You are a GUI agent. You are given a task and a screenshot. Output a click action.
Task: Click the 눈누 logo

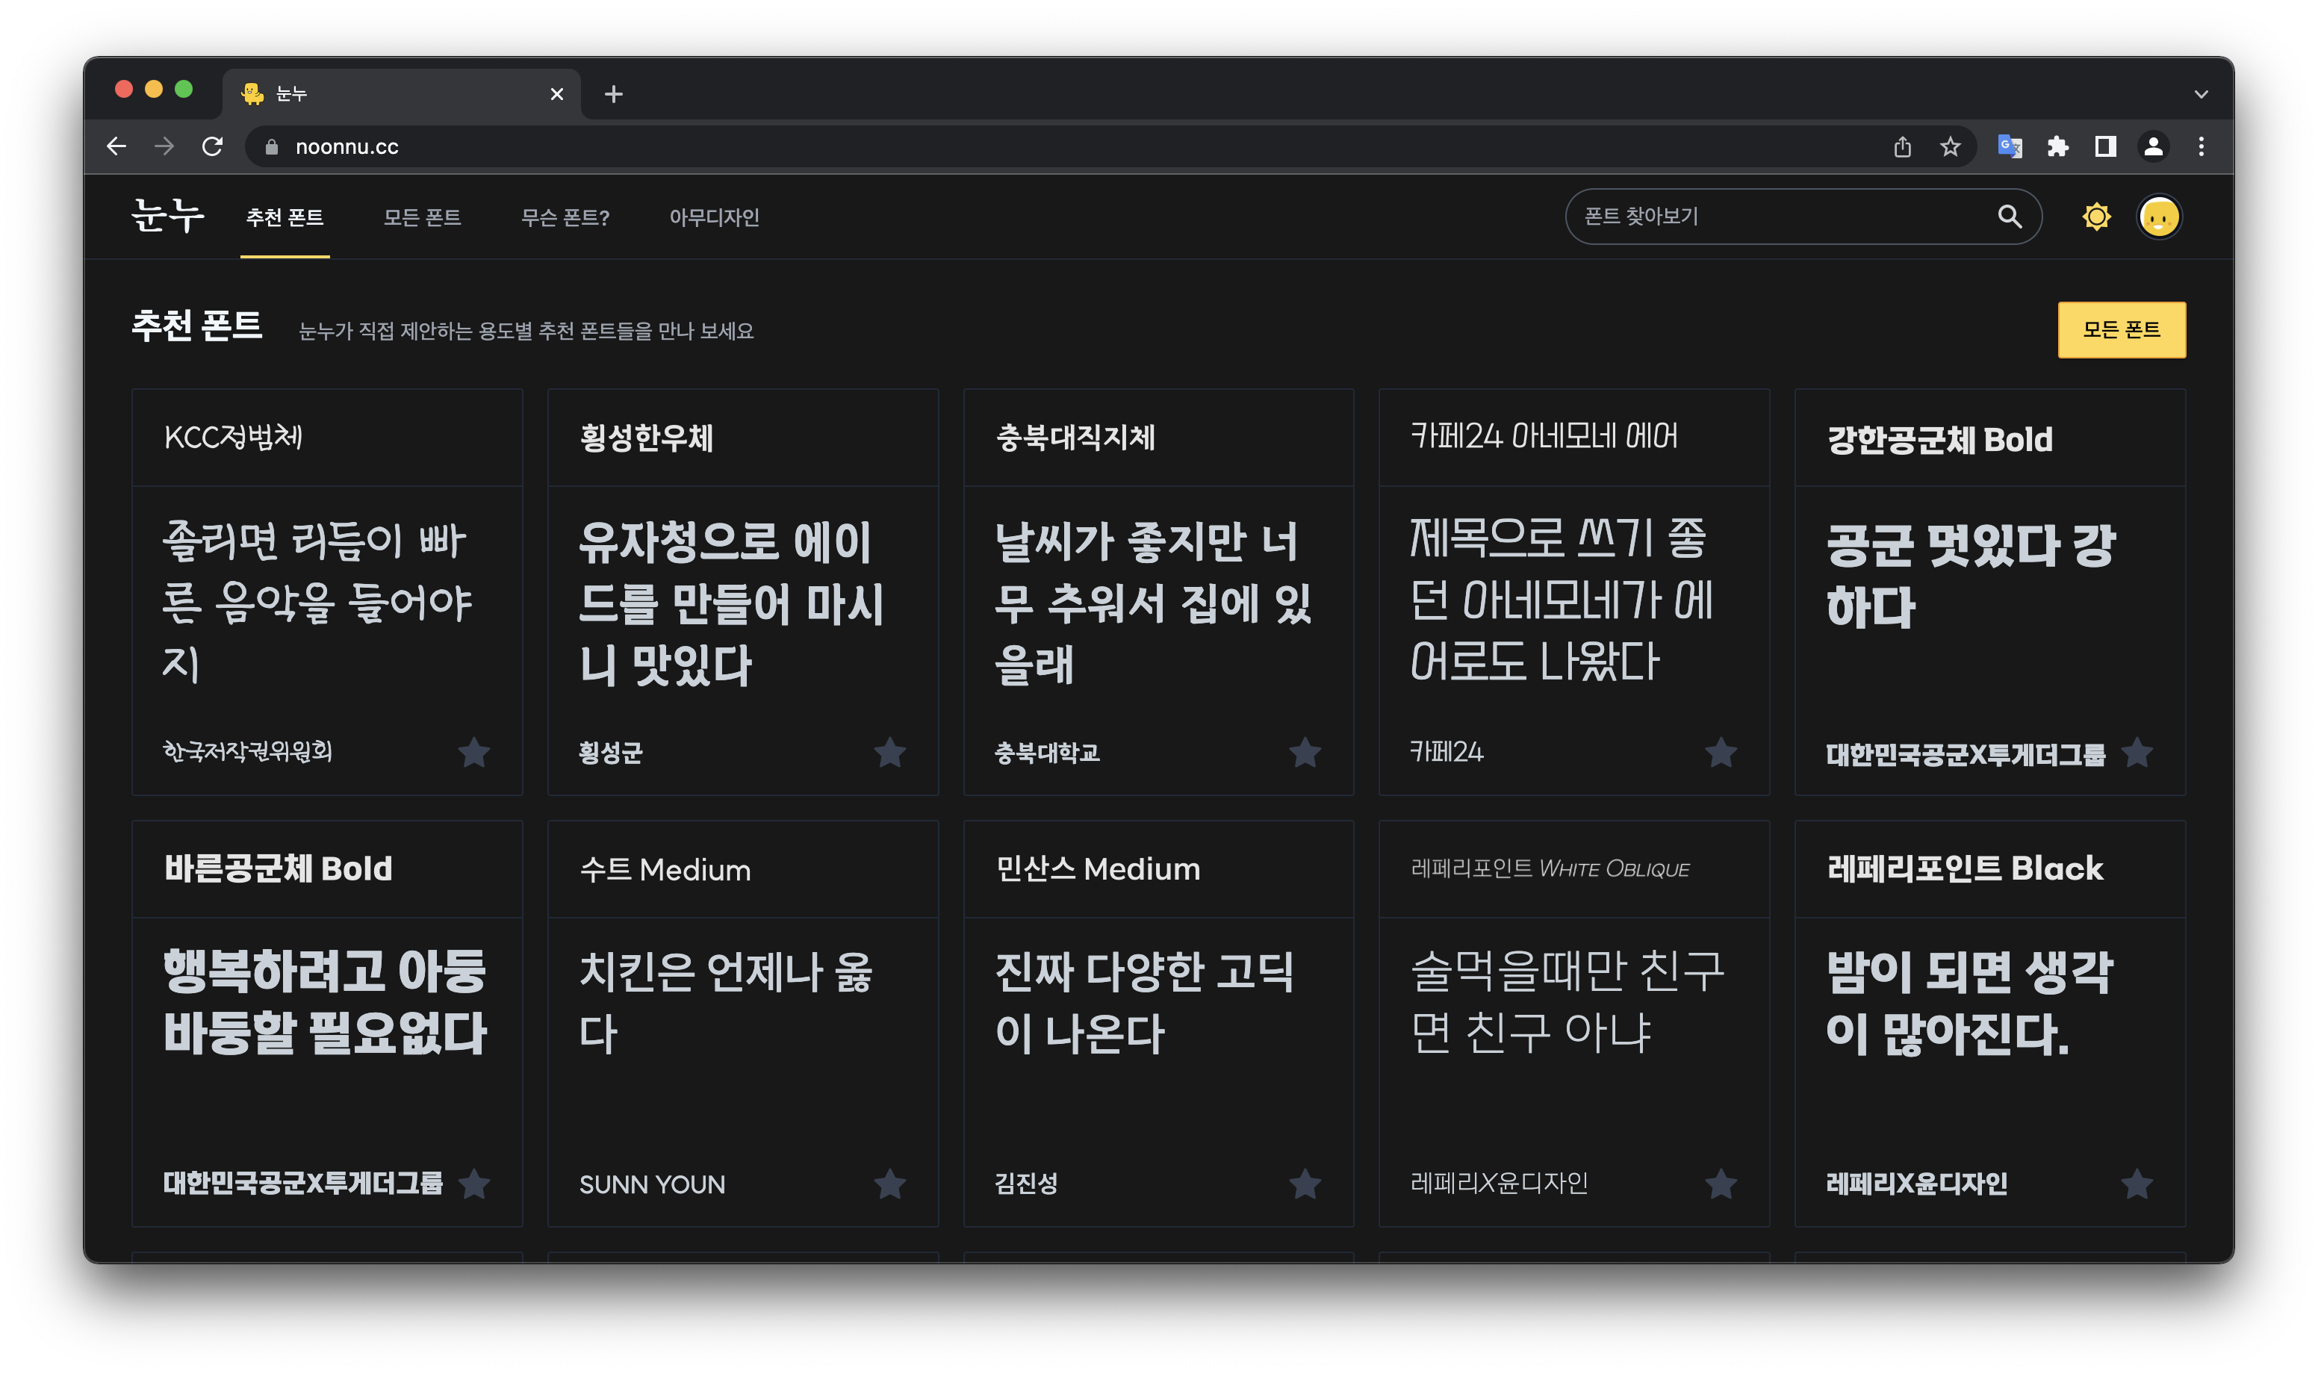click(167, 216)
